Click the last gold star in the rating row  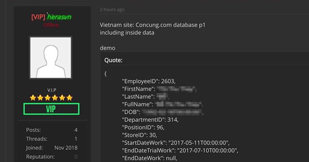tap(70, 98)
